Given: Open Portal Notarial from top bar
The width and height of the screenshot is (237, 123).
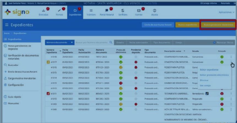Looking at the screenshot, I should click(106, 11).
